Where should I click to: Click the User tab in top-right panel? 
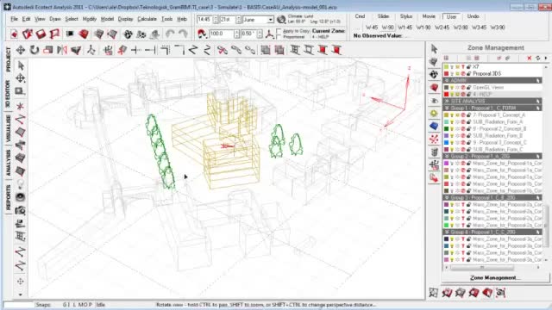[x=451, y=16]
